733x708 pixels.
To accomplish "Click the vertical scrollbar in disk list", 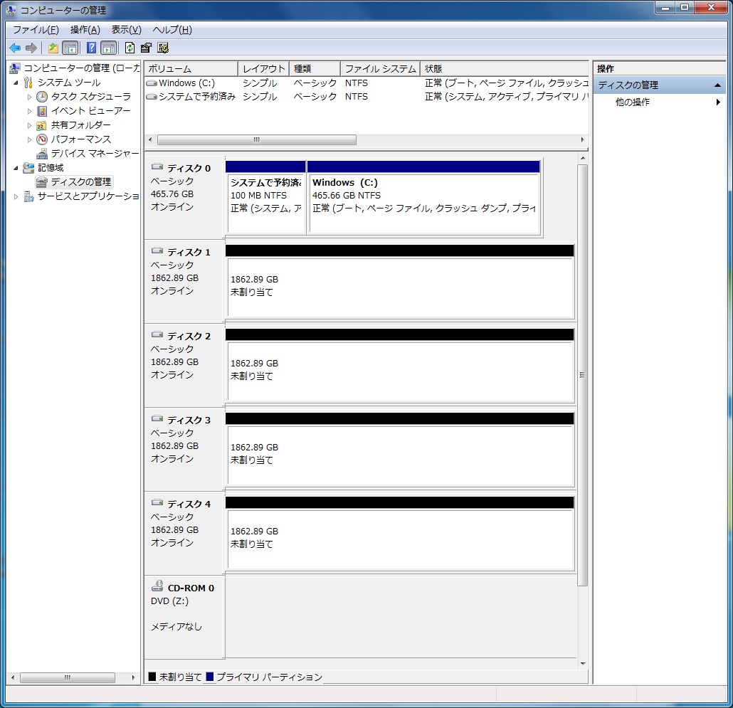I will click(582, 375).
